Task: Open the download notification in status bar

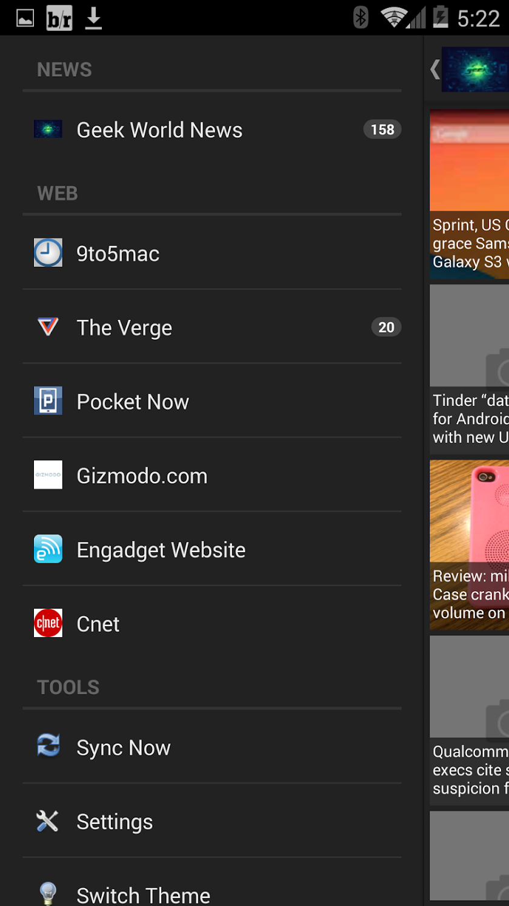Action: pos(93,18)
